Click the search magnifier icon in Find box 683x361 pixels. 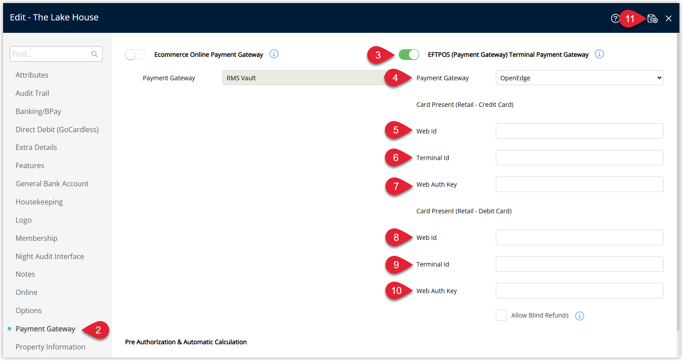[94, 54]
